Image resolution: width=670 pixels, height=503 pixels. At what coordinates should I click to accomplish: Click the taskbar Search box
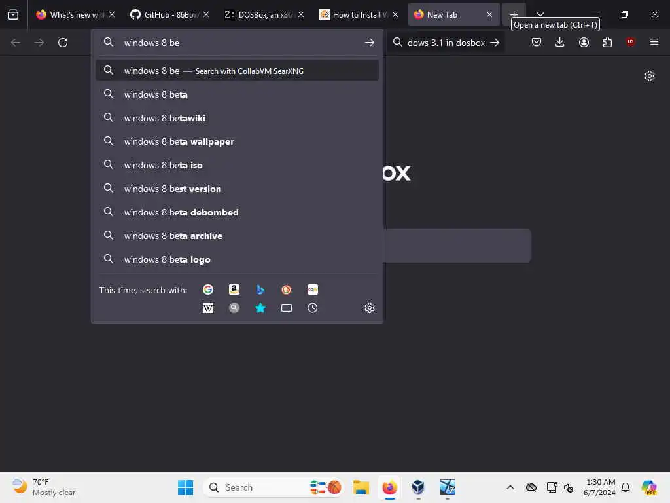[x=273, y=487]
